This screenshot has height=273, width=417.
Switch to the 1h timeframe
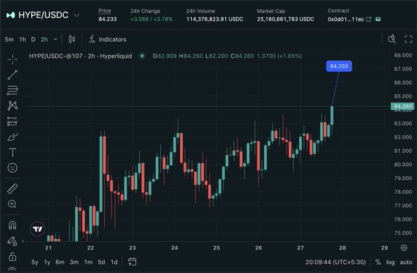[x=23, y=39]
